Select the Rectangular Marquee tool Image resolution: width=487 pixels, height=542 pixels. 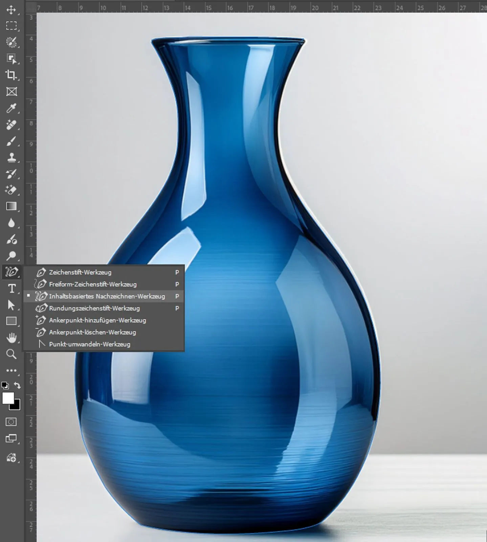pos(11,26)
